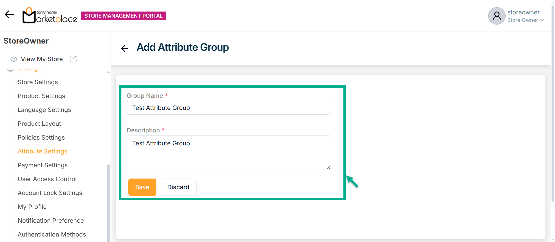Image resolution: width=555 pixels, height=242 pixels.
Task: Go back using arrow beside Add Attribute Group
Action: click(x=125, y=48)
